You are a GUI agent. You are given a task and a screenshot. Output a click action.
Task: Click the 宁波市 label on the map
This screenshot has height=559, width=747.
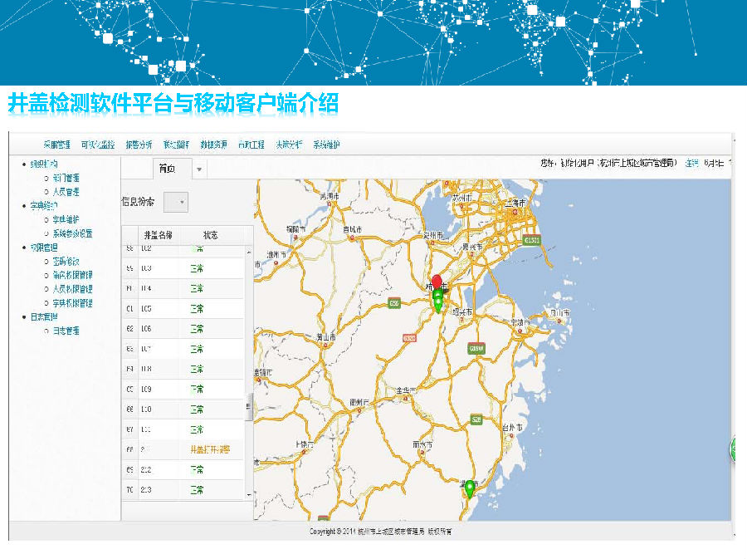pyautogui.click(x=520, y=322)
